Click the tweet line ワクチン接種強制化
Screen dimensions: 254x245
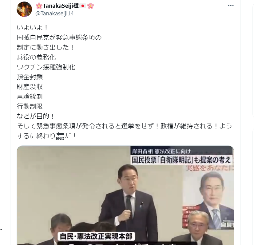(x=46, y=67)
